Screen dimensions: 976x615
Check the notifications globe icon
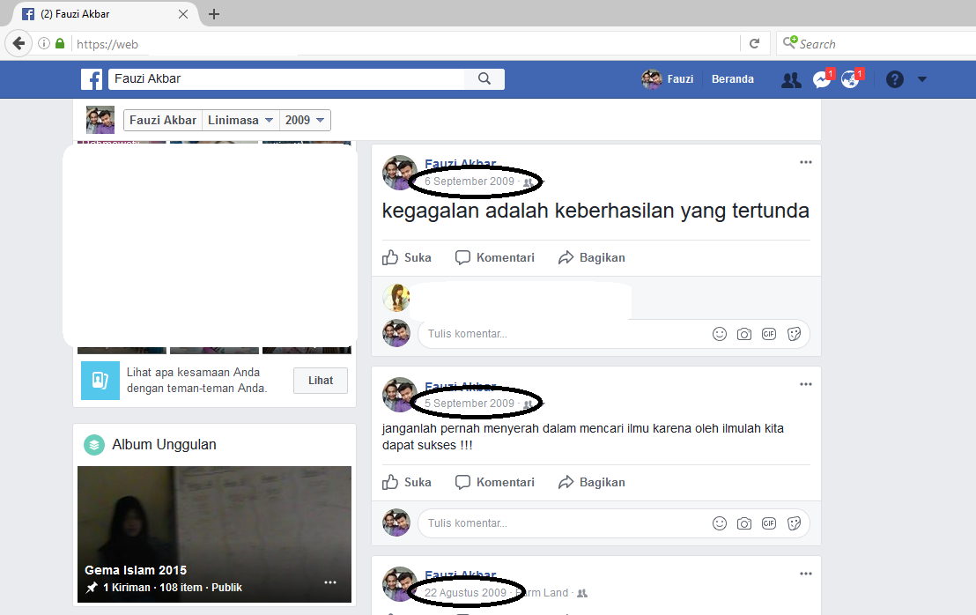click(849, 79)
